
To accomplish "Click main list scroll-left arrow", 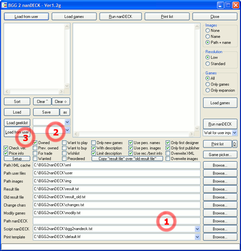I will tap(76, 134).
